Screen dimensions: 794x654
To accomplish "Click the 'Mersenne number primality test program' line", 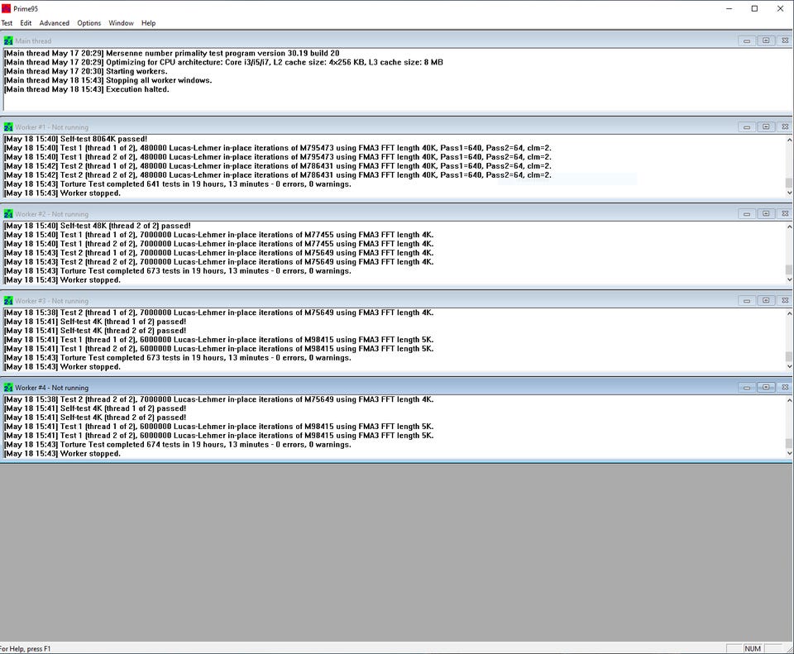I will point(172,53).
